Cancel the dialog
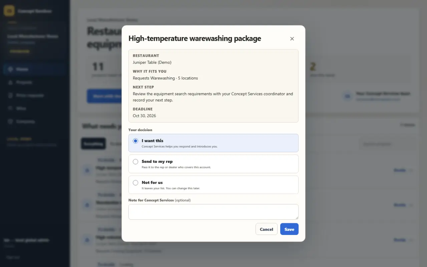This screenshot has width=427, height=267. click(267, 229)
